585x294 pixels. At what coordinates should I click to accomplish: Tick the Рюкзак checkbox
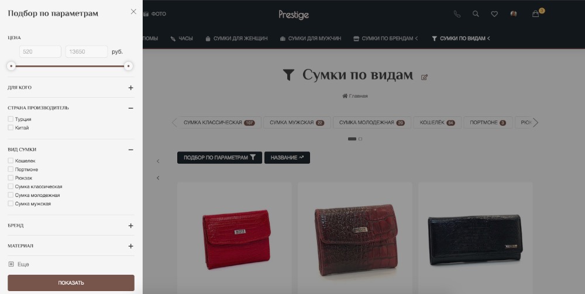[x=11, y=178]
